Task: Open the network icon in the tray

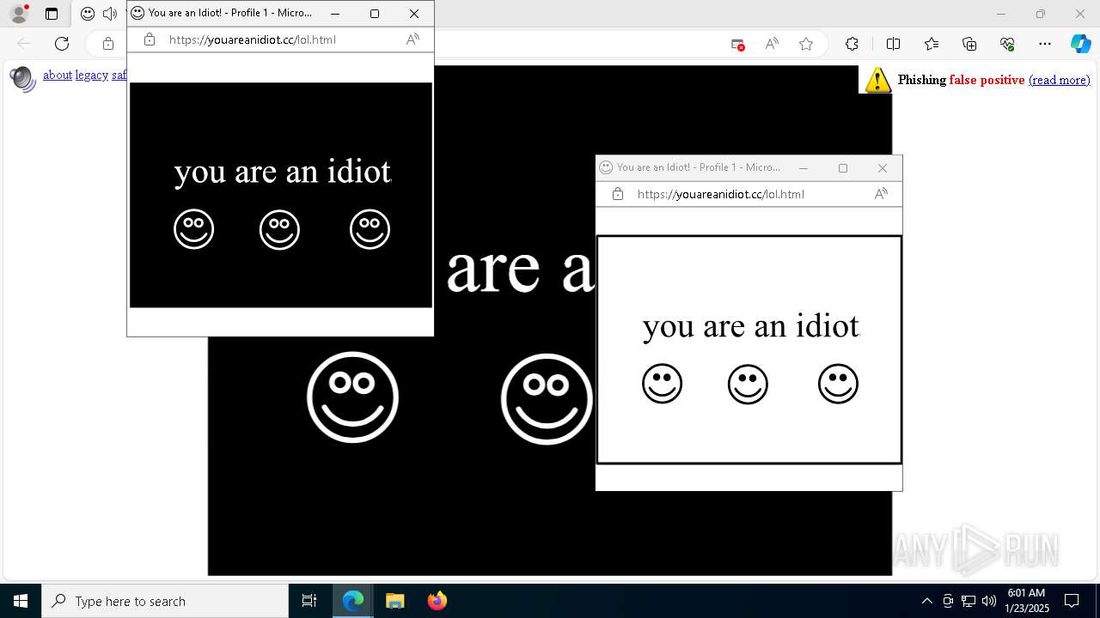Action: (x=969, y=601)
